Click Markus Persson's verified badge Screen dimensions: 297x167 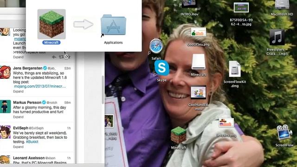44,102
